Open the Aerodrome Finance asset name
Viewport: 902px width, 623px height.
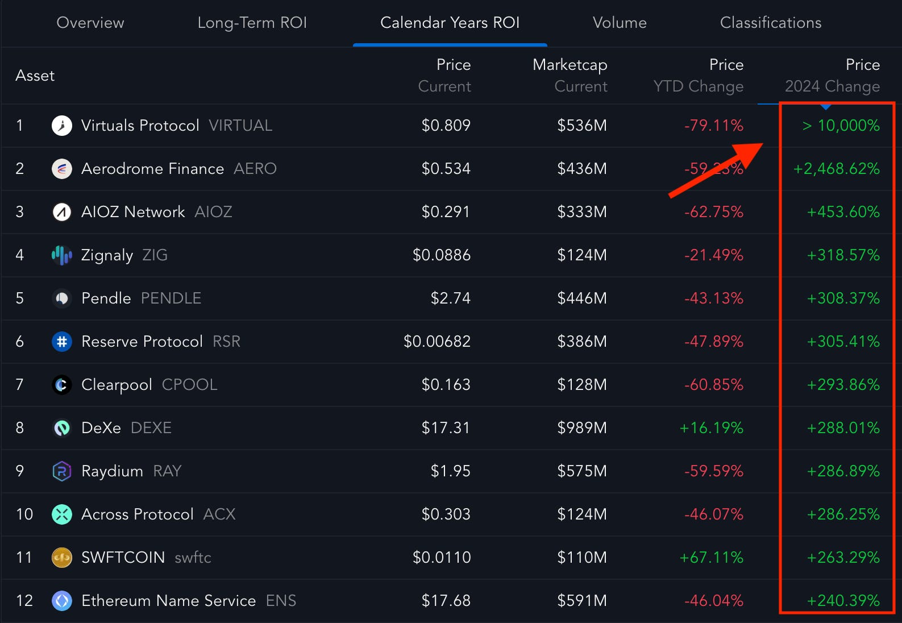tap(153, 168)
